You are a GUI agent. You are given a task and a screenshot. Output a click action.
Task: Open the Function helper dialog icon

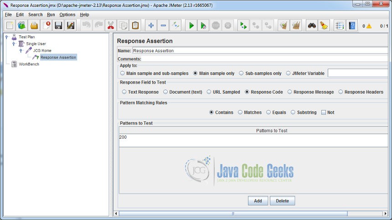340,25
